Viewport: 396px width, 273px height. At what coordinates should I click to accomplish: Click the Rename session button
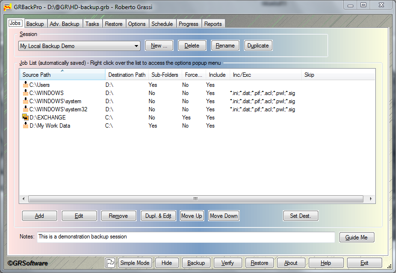tap(225, 46)
